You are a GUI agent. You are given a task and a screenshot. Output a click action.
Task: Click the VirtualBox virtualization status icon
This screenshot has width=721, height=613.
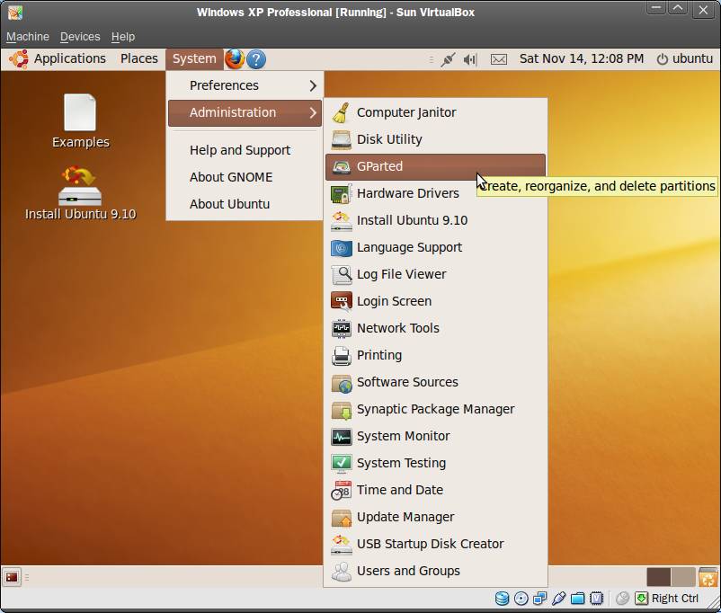pyautogui.click(x=596, y=599)
